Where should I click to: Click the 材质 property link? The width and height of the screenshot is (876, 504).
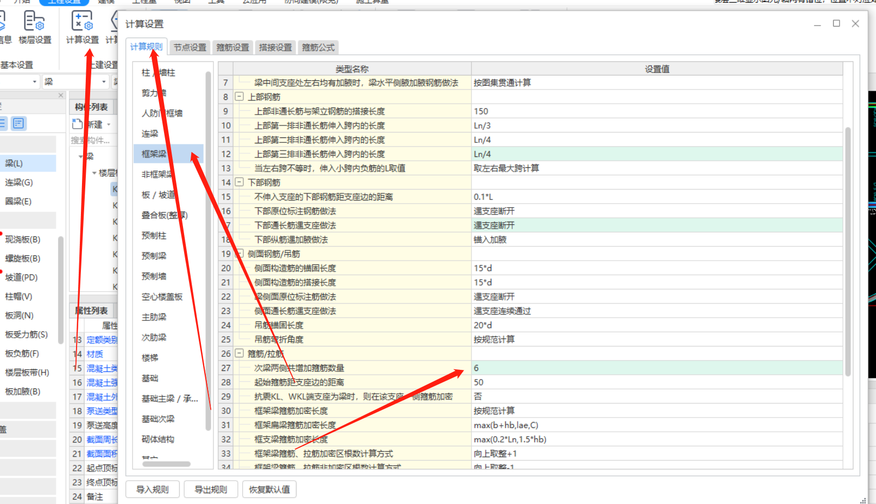coord(95,354)
